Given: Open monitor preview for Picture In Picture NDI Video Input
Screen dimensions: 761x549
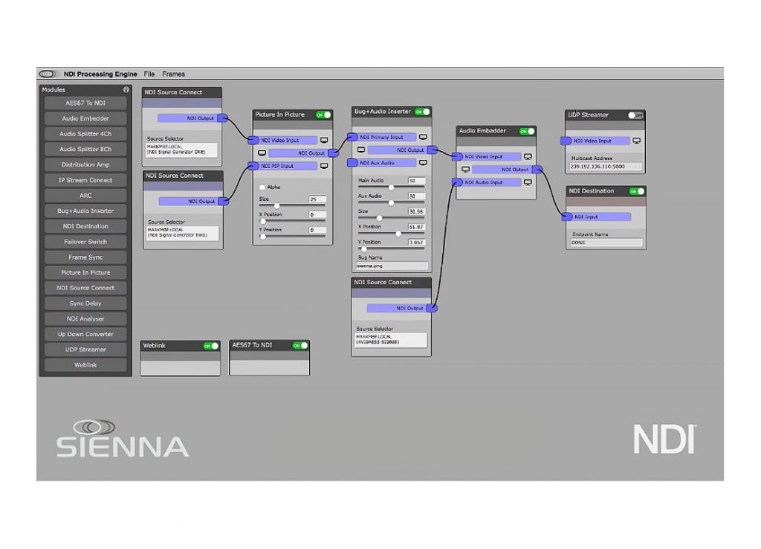Looking at the screenshot, I should pos(324,140).
